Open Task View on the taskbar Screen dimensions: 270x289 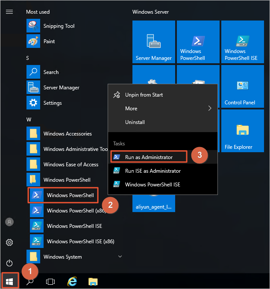click(50, 282)
